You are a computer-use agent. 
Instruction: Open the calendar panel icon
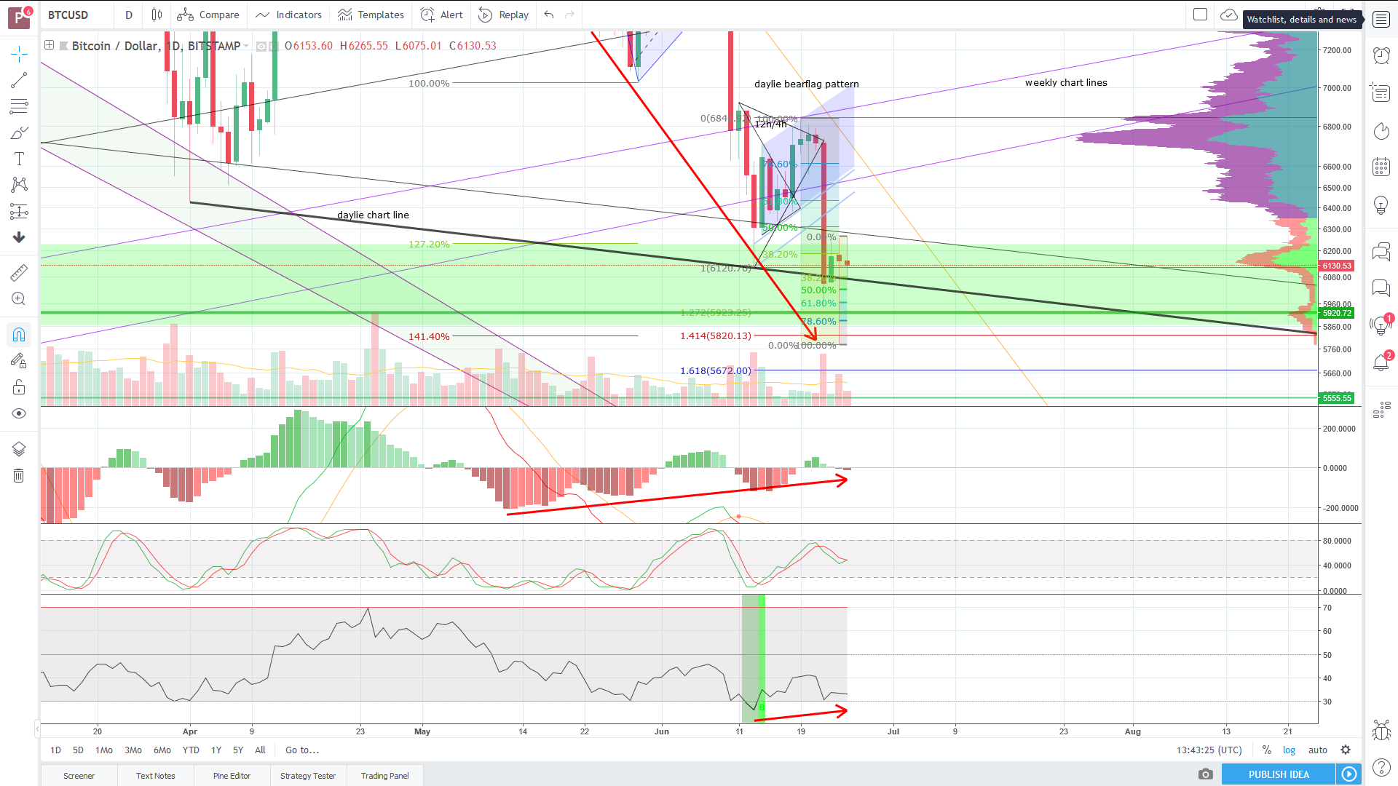(1381, 167)
